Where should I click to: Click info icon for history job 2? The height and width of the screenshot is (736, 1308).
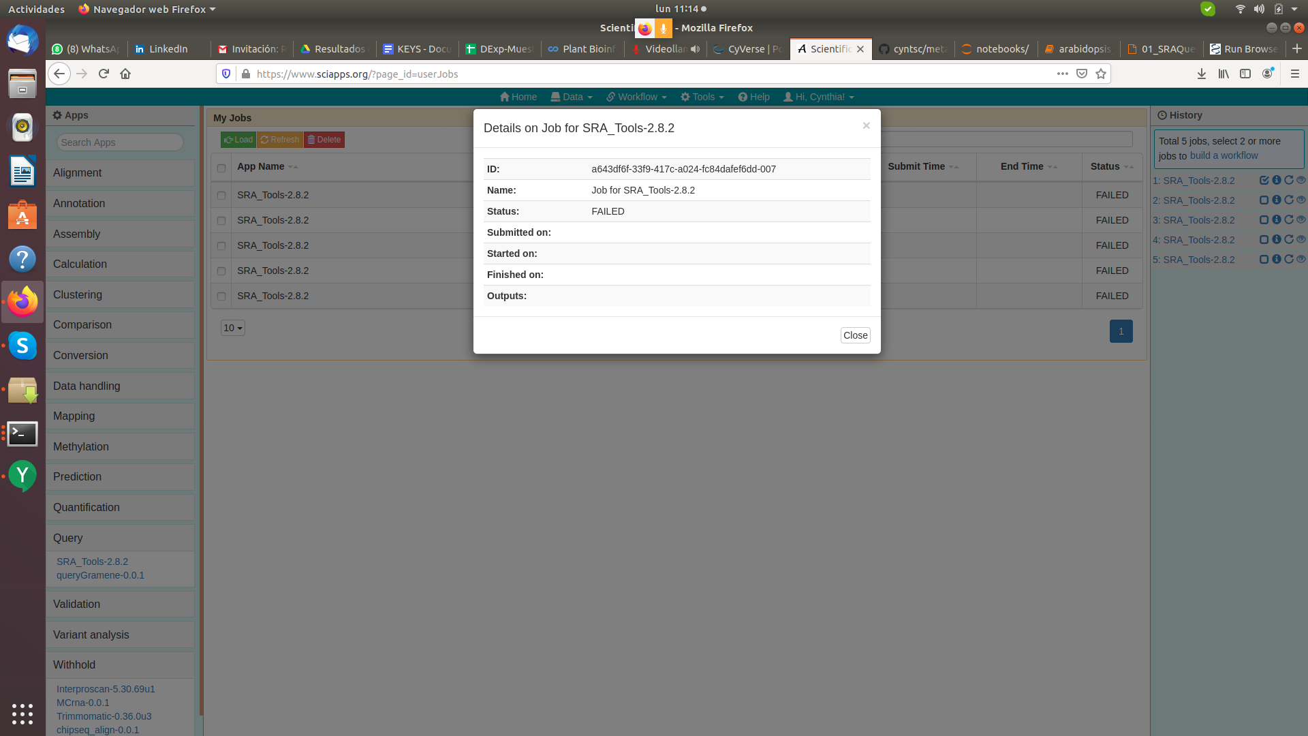point(1277,200)
